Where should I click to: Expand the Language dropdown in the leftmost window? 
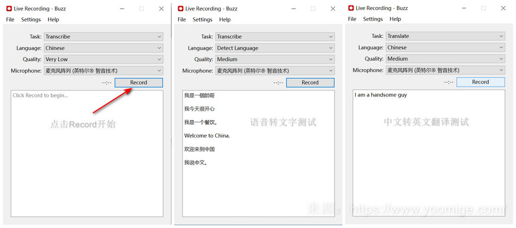pyautogui.click(x=103, y=48)
